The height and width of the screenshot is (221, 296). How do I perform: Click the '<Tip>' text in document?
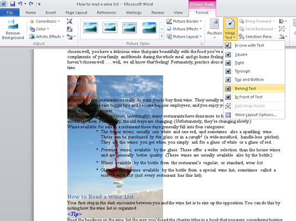75,214
